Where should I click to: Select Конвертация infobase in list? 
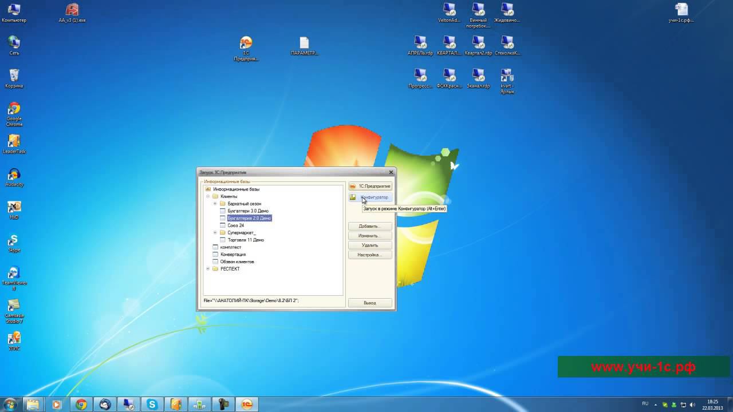(232, 255)
